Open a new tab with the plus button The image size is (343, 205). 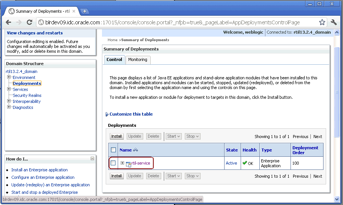84,11
